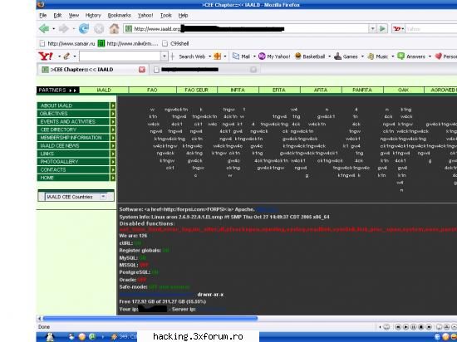Click the FAO partner link
This screenshot has height=342, width=457.
152,90
